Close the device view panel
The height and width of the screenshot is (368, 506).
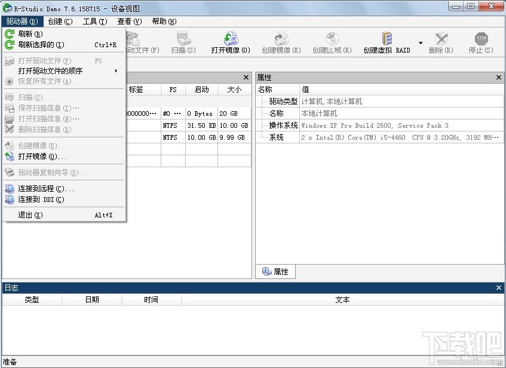(246, 78)
